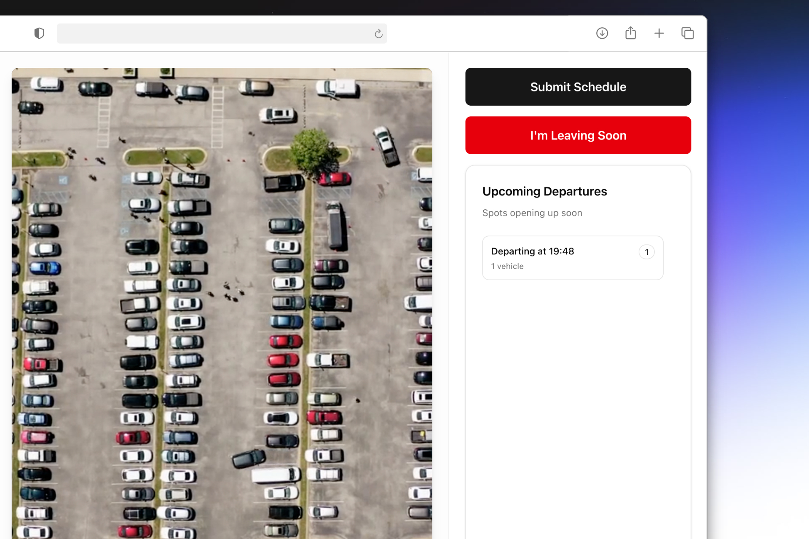Click the diagonally parked dark car in aisle

point(249,459)
